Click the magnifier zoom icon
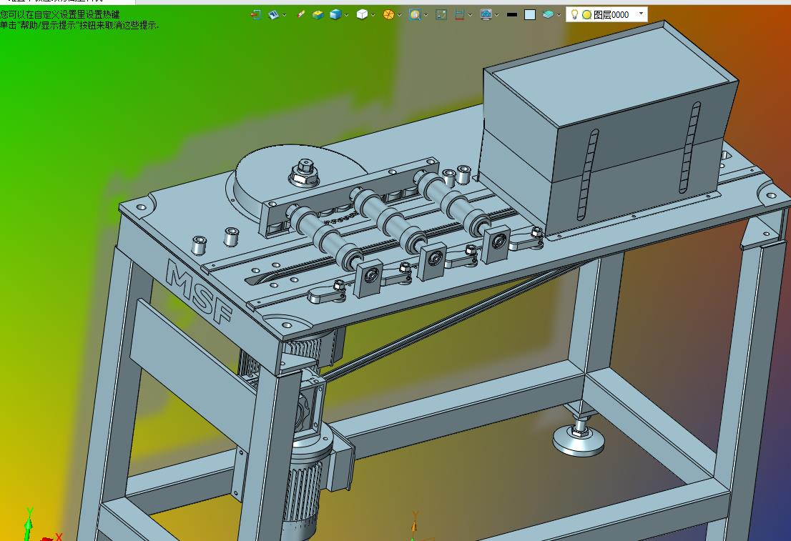791x541 pixels. [415, 14]
